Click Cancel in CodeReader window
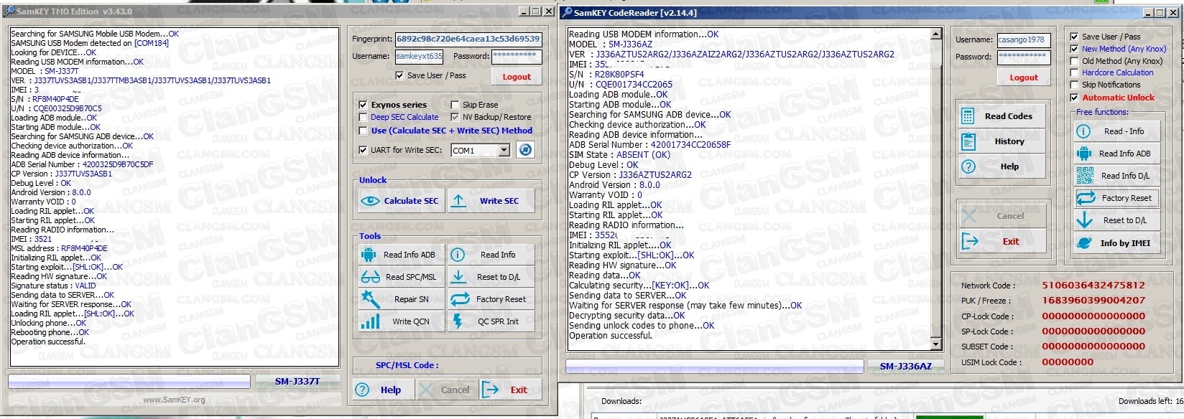The width and height of the screenshot is (1184, 419). (1002, 216)
